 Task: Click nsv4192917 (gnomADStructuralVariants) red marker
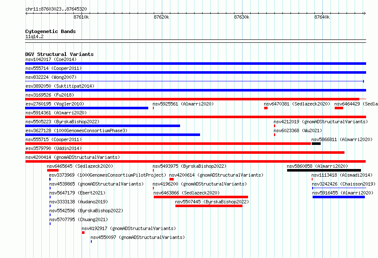(x=83, y=233)
